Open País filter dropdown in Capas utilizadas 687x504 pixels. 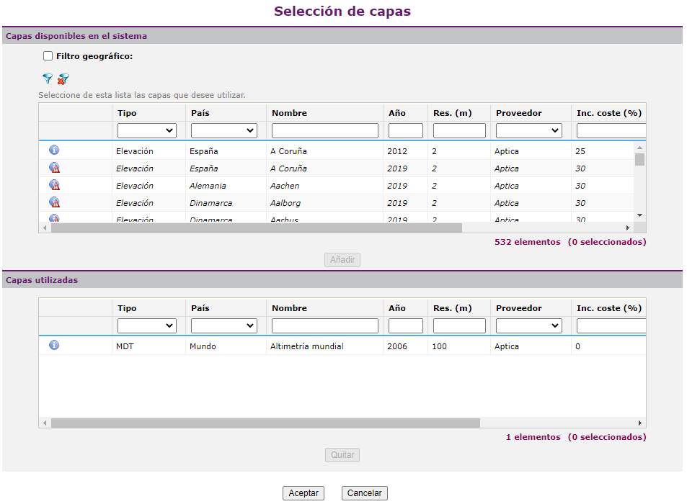(224, 325)
